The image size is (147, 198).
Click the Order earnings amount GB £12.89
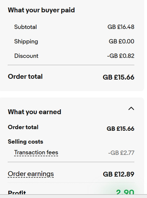pyautogui.click(x=119, y=174)
